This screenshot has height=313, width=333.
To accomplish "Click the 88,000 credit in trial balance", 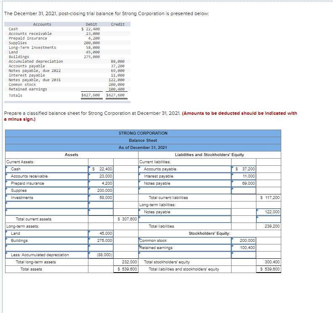I will click(x=117, y=61).
